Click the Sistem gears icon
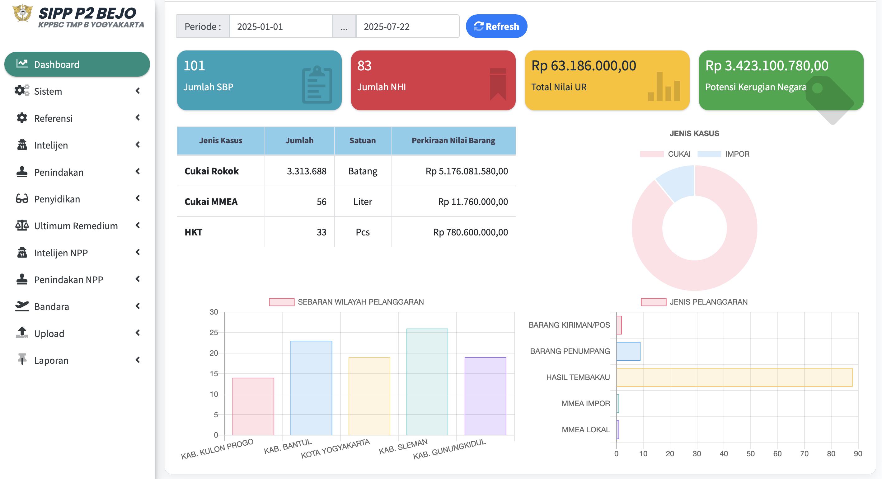The width and height of the screenshot is (882, 479). tap(21, 91)
